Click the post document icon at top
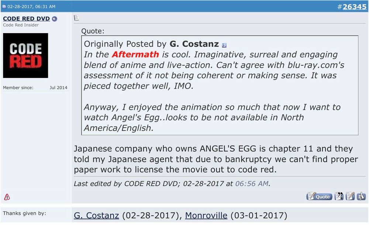This screenshot has height=225, width=369. (x=76, y=18)
